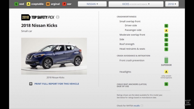The width and height of the screenshot is (194, 109).
Task: Click the red P Poor legend icon
Action: click(64, 4)
